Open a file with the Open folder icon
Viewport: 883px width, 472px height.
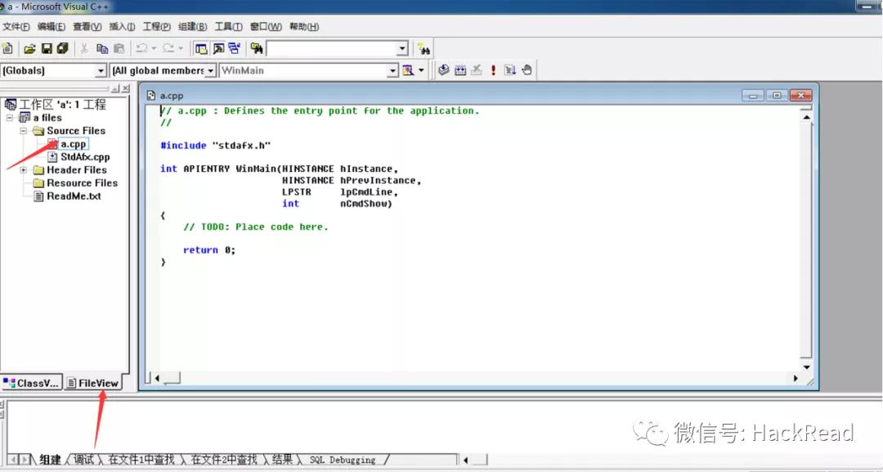[x=29, y=47]
